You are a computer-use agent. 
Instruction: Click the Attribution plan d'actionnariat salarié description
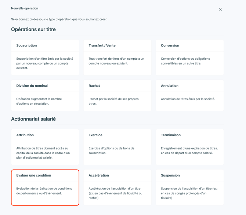point(43,153)
